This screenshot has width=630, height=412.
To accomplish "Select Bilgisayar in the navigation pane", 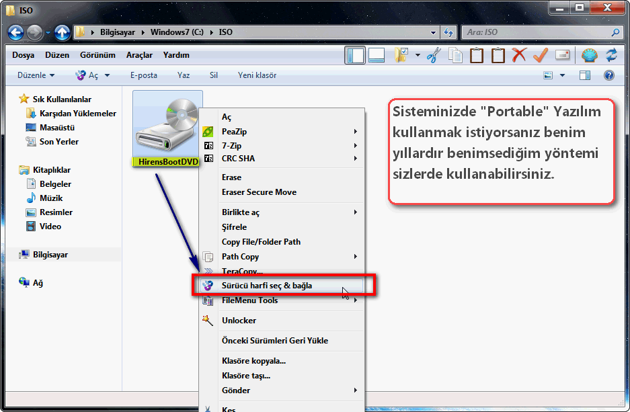I will pos(50,255).
